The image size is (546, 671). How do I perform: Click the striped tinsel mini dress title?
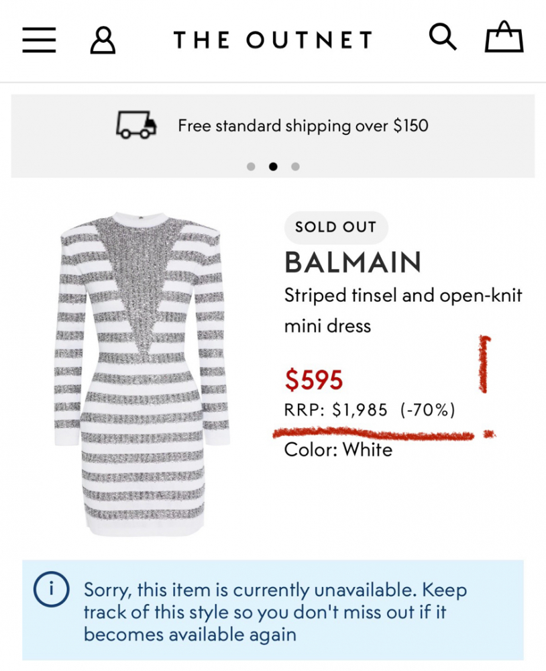coord(402,309)
